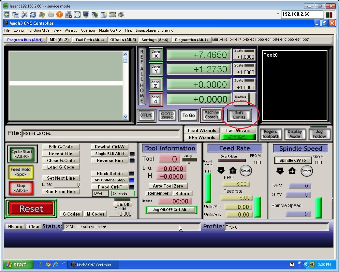The image size is (339, 272).
Task: Open VNC connection status info icon
Action: [x=7, y=14]
